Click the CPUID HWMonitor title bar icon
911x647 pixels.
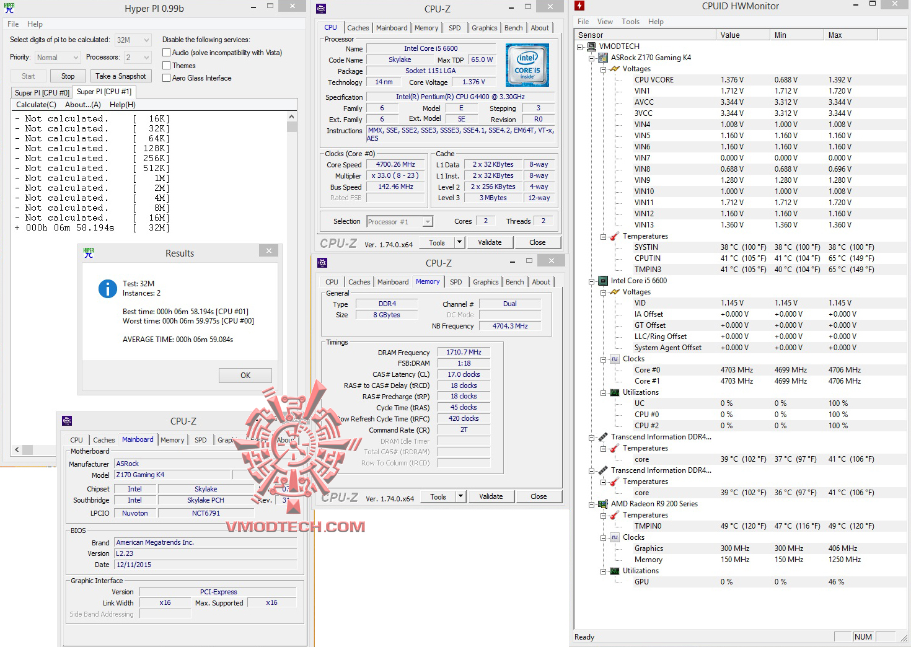[x=579, y=6]
